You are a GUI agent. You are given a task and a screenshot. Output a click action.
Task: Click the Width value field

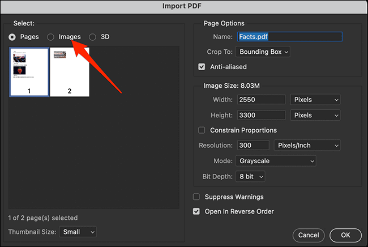tap(261, 100)
